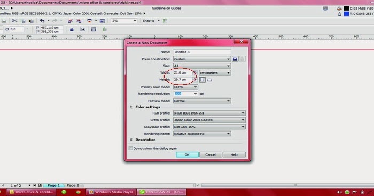Click the Help button
374x196 pixels.
(x=234, y=155)
